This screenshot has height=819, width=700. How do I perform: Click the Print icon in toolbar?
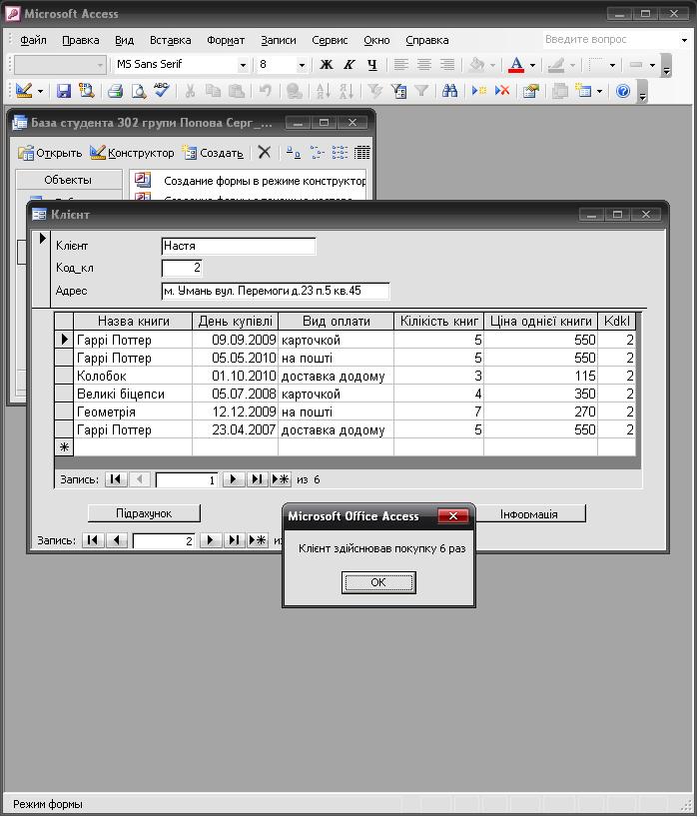pyautogui.click(x=115, y=92)
